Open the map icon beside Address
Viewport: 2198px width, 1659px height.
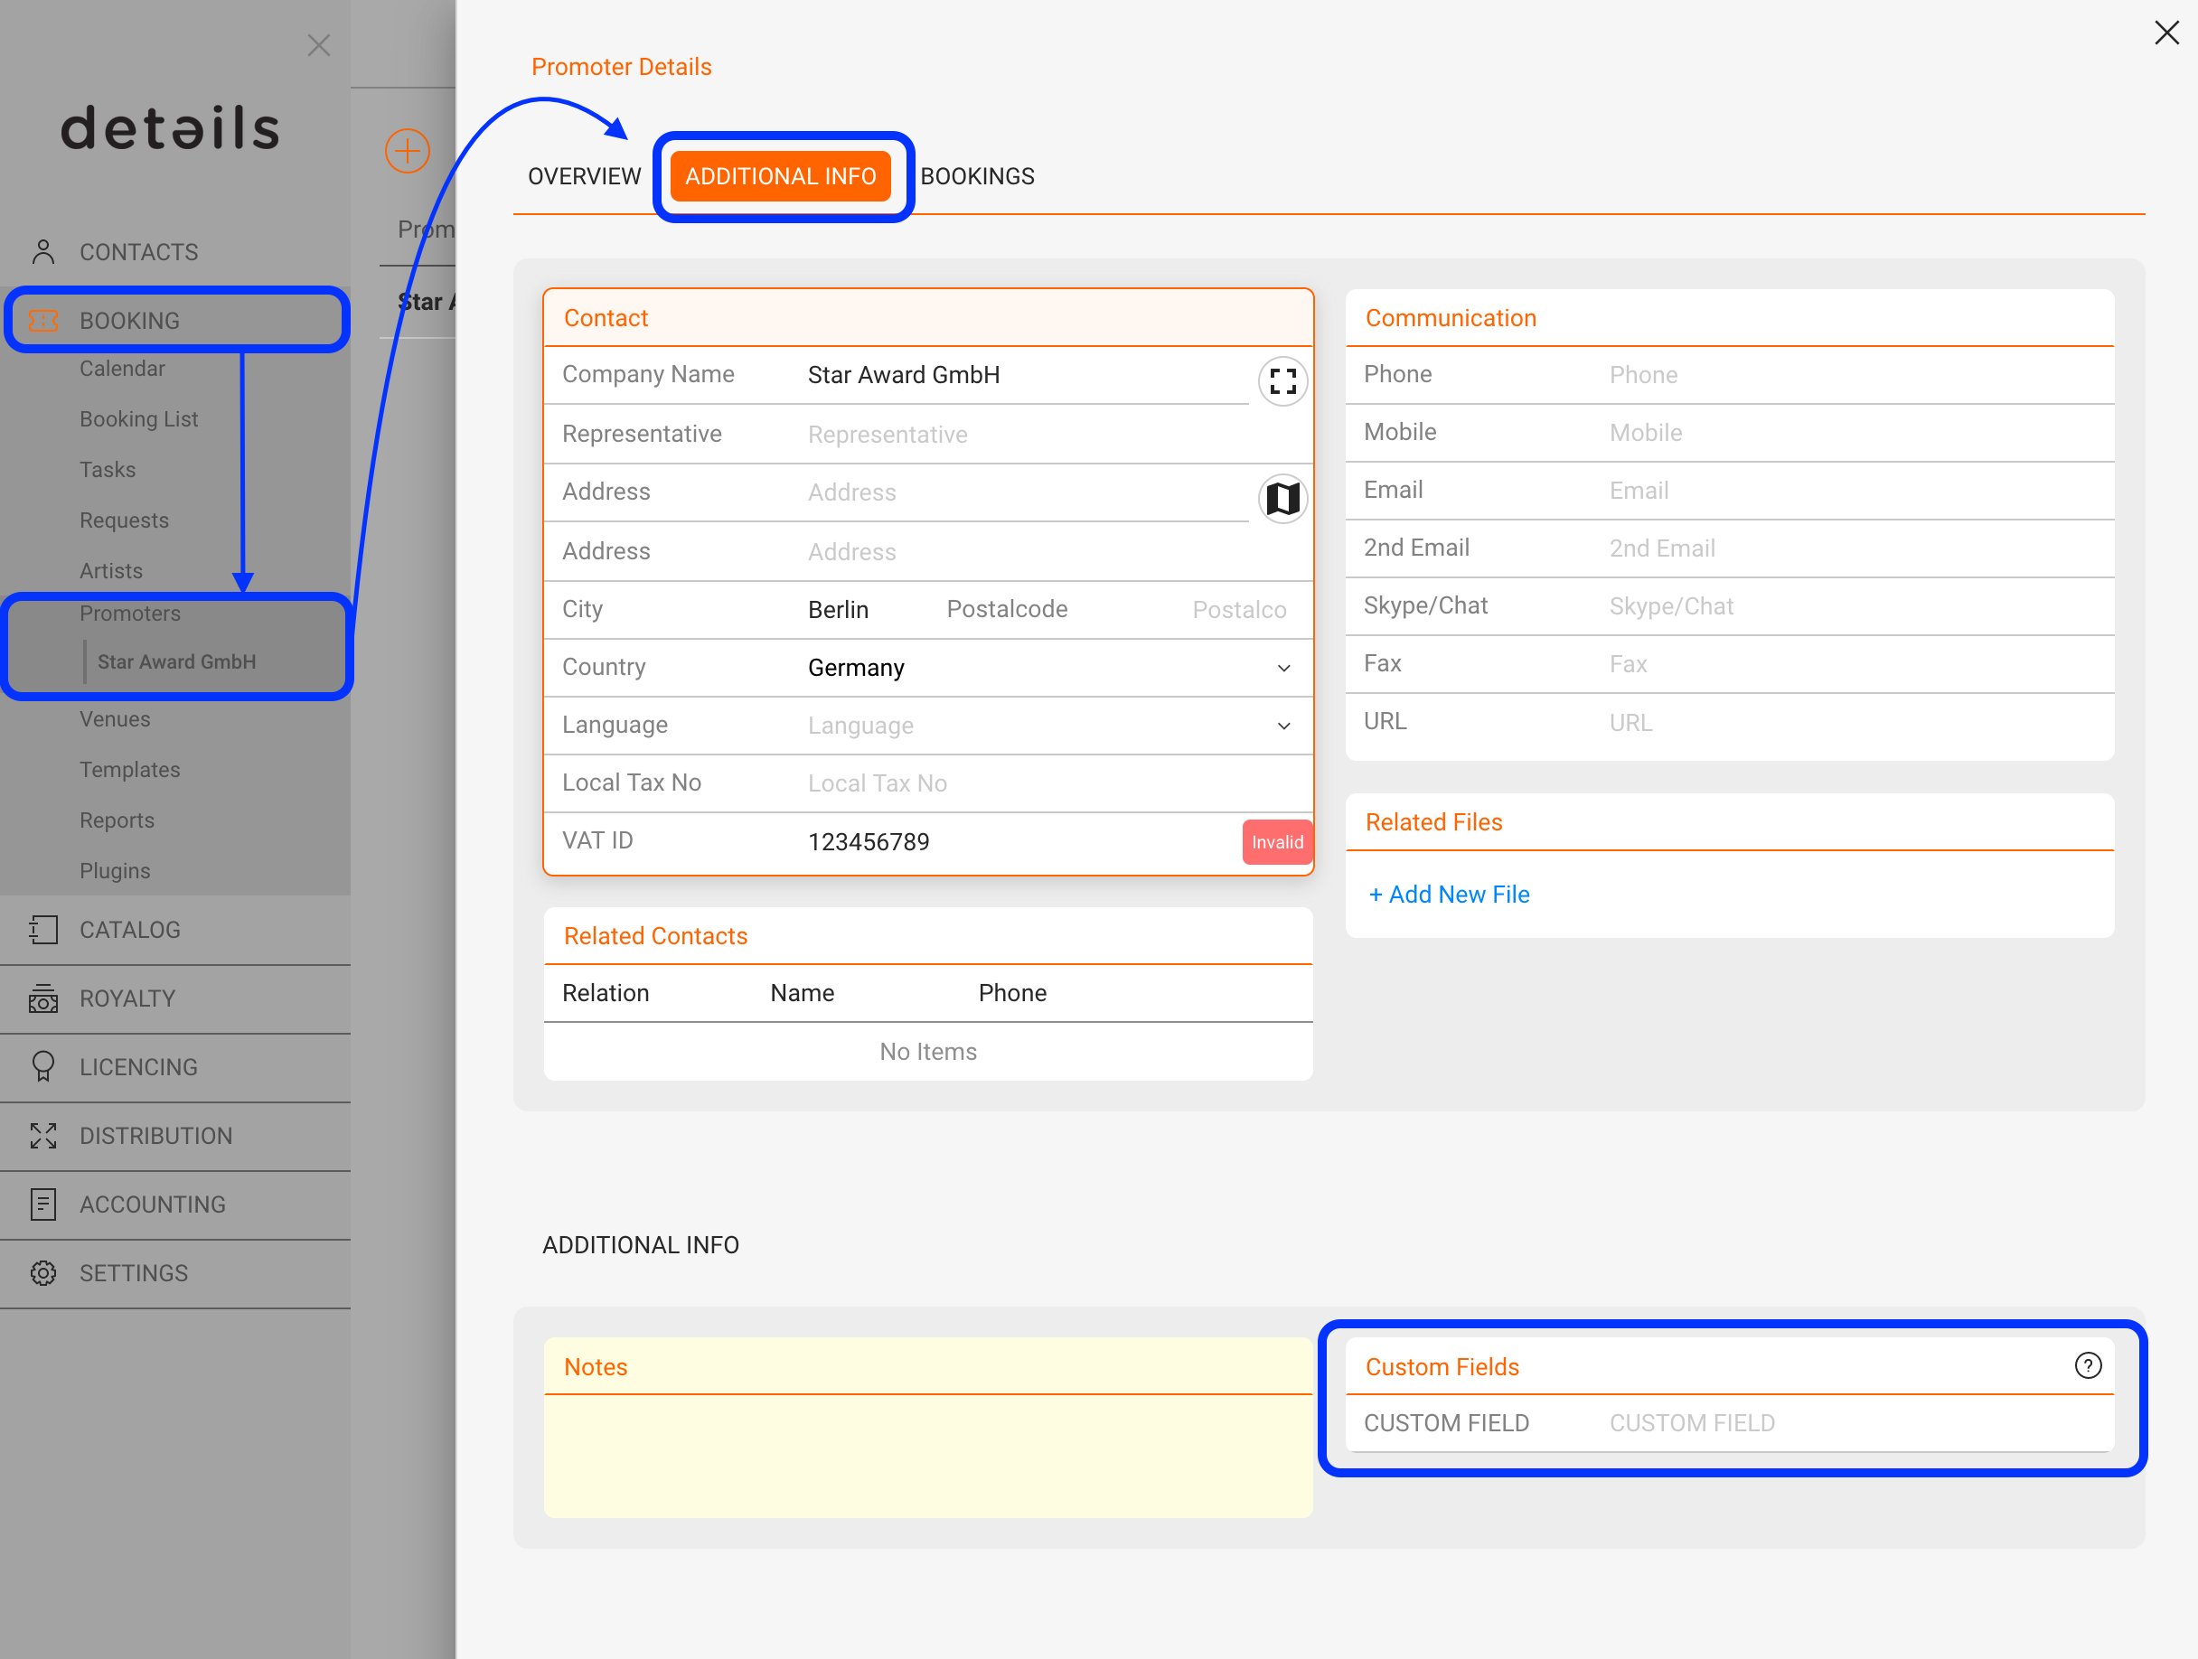click(x=1282, y=499)
